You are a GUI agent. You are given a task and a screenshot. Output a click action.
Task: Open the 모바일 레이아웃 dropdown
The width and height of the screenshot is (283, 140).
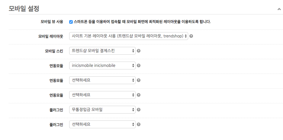tap(128, 36)
